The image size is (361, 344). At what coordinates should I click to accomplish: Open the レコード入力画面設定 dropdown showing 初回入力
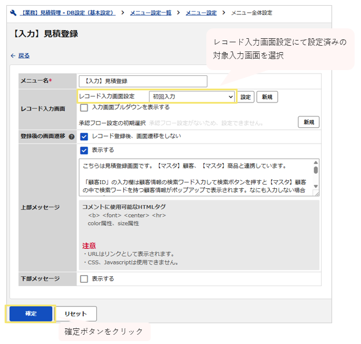tap(192, 97)
